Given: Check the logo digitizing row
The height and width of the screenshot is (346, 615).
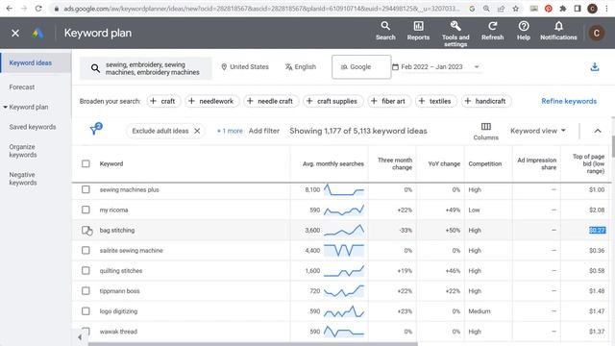Looking at the screenshot, I should pos(86,311).
